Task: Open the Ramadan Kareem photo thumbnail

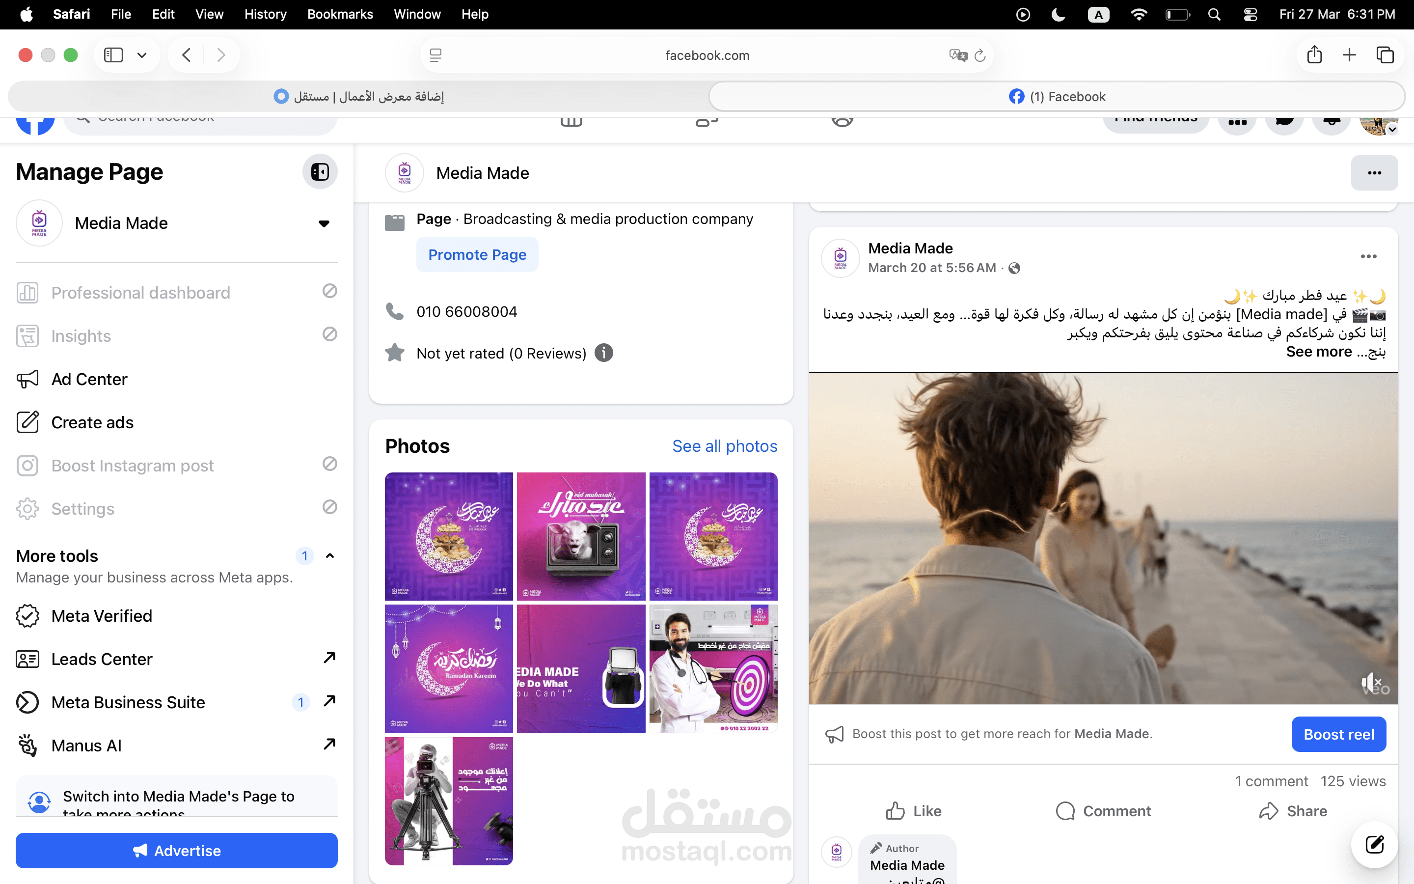Action: [x=449, y=669]
